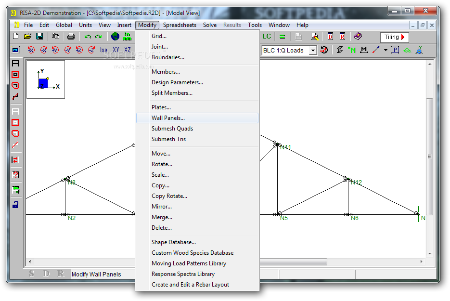Rotate view about -Z axis

click(x=91, y=50)
